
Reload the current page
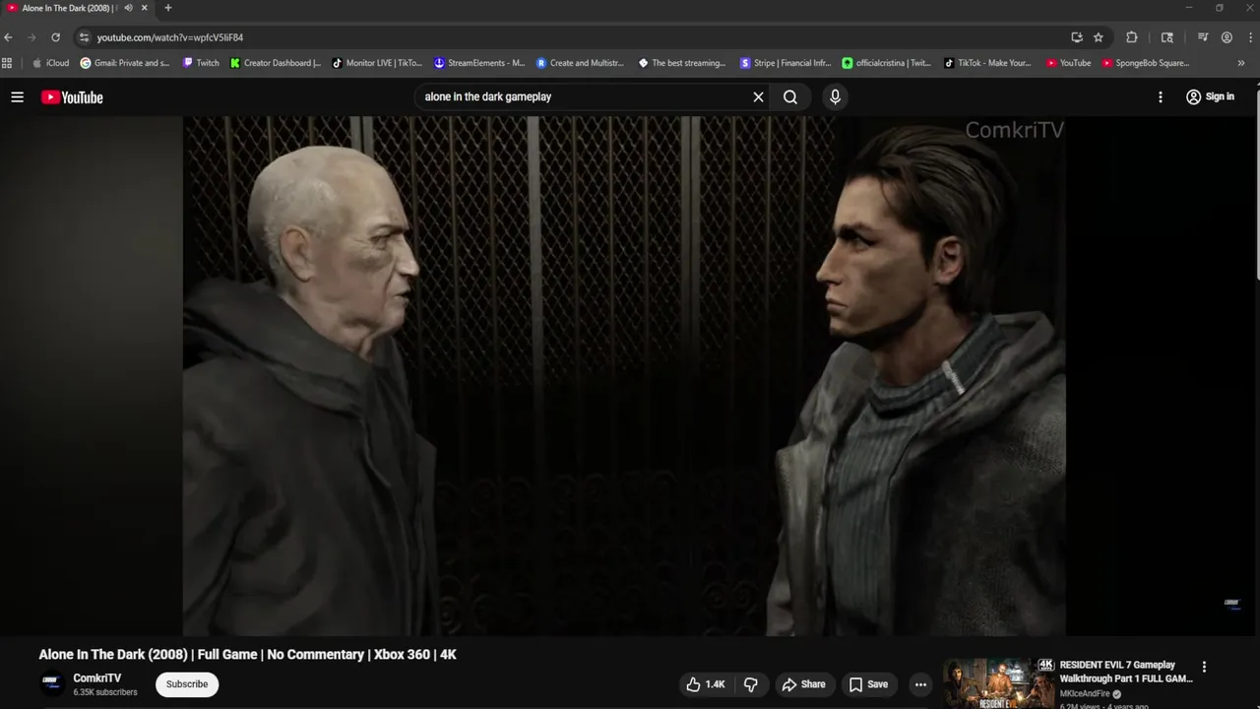point(55,37)
